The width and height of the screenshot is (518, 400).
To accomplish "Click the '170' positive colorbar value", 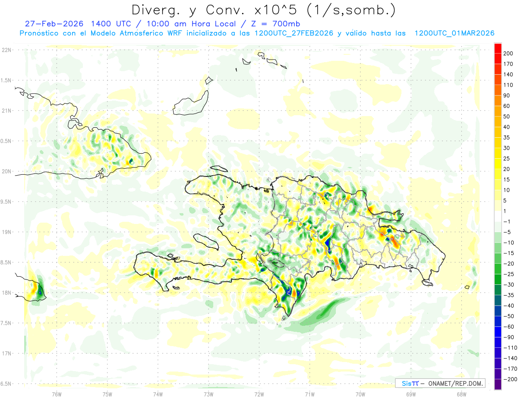I will [509, 64].
